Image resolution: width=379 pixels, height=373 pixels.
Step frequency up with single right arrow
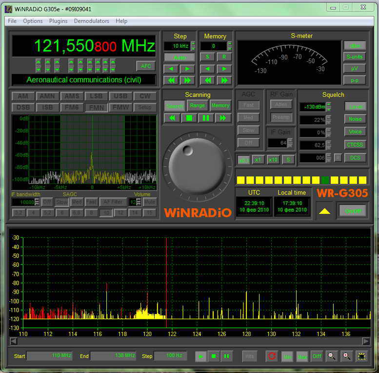pos(187,69)
